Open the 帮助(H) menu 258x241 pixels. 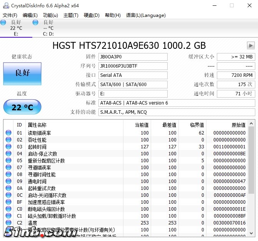pos(113,15)
